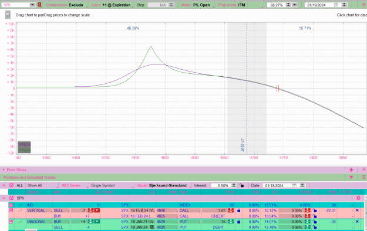
Task: Remove the VERTICAL spread with X icon
Action: [357, 210]
